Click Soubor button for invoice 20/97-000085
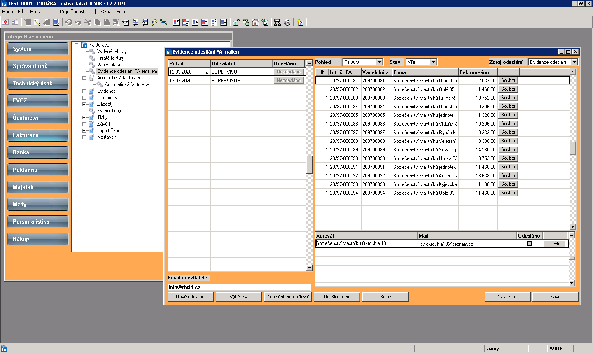The height and width of the screenshot is (354, 593). point(508,115)
